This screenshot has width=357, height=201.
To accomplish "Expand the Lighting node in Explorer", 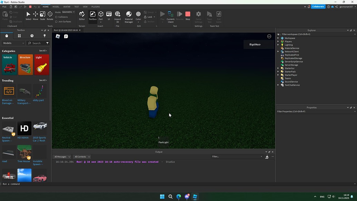I will [278, 45].
